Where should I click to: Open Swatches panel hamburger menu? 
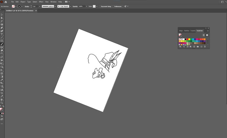(208, 31)
